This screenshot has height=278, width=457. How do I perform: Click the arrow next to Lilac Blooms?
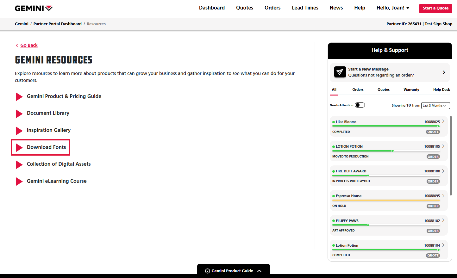(x=443, y=121)
